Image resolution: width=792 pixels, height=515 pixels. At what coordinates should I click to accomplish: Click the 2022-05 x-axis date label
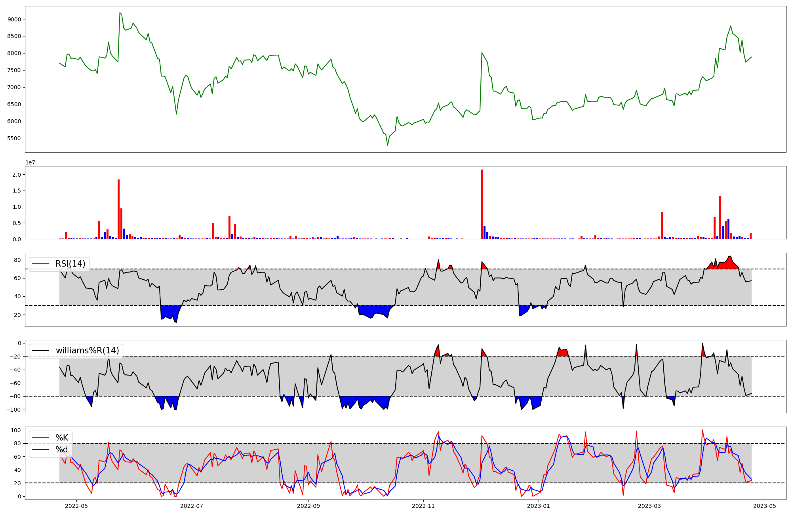(x=76, y=506)
